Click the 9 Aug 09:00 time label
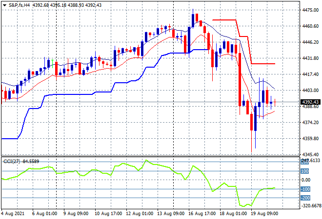The height and width of the screenshot is (219, 322). pos(76,214)
